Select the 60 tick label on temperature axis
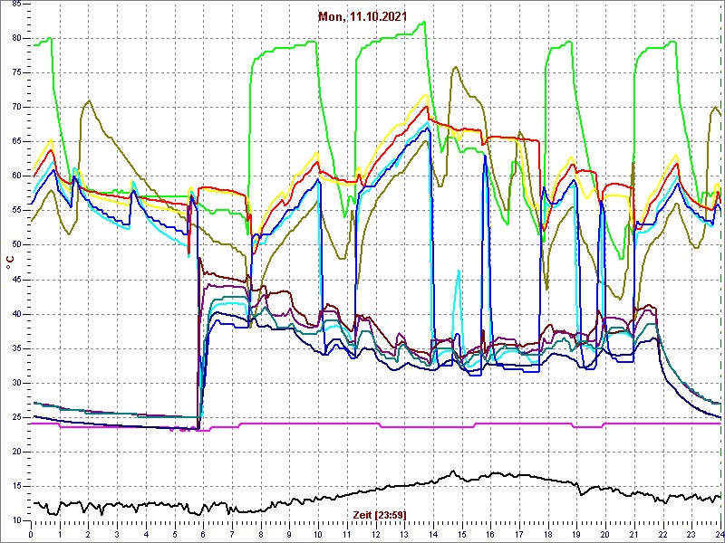The height and width of the screenshot is (543, 725). (x=15, y=176)
